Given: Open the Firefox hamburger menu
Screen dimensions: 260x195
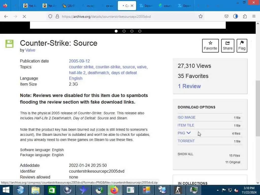Looking at the screenshot, I should [254, 16].
